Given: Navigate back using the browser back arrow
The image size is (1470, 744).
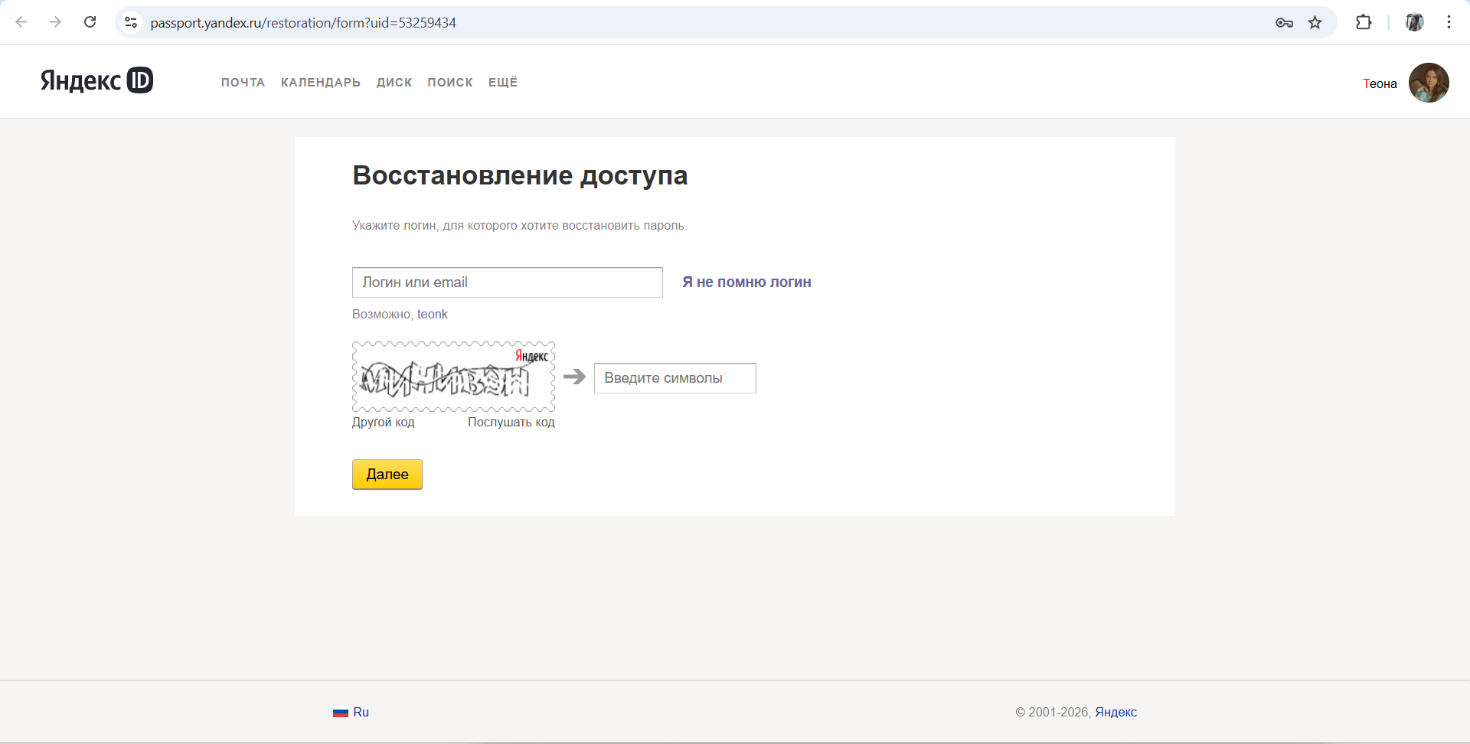Looking at the screenshot, I should tap(21, 22).
